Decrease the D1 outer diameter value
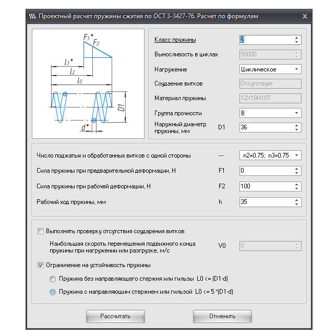The width and height of the screenshot is (336, 336). click(296, 129)
